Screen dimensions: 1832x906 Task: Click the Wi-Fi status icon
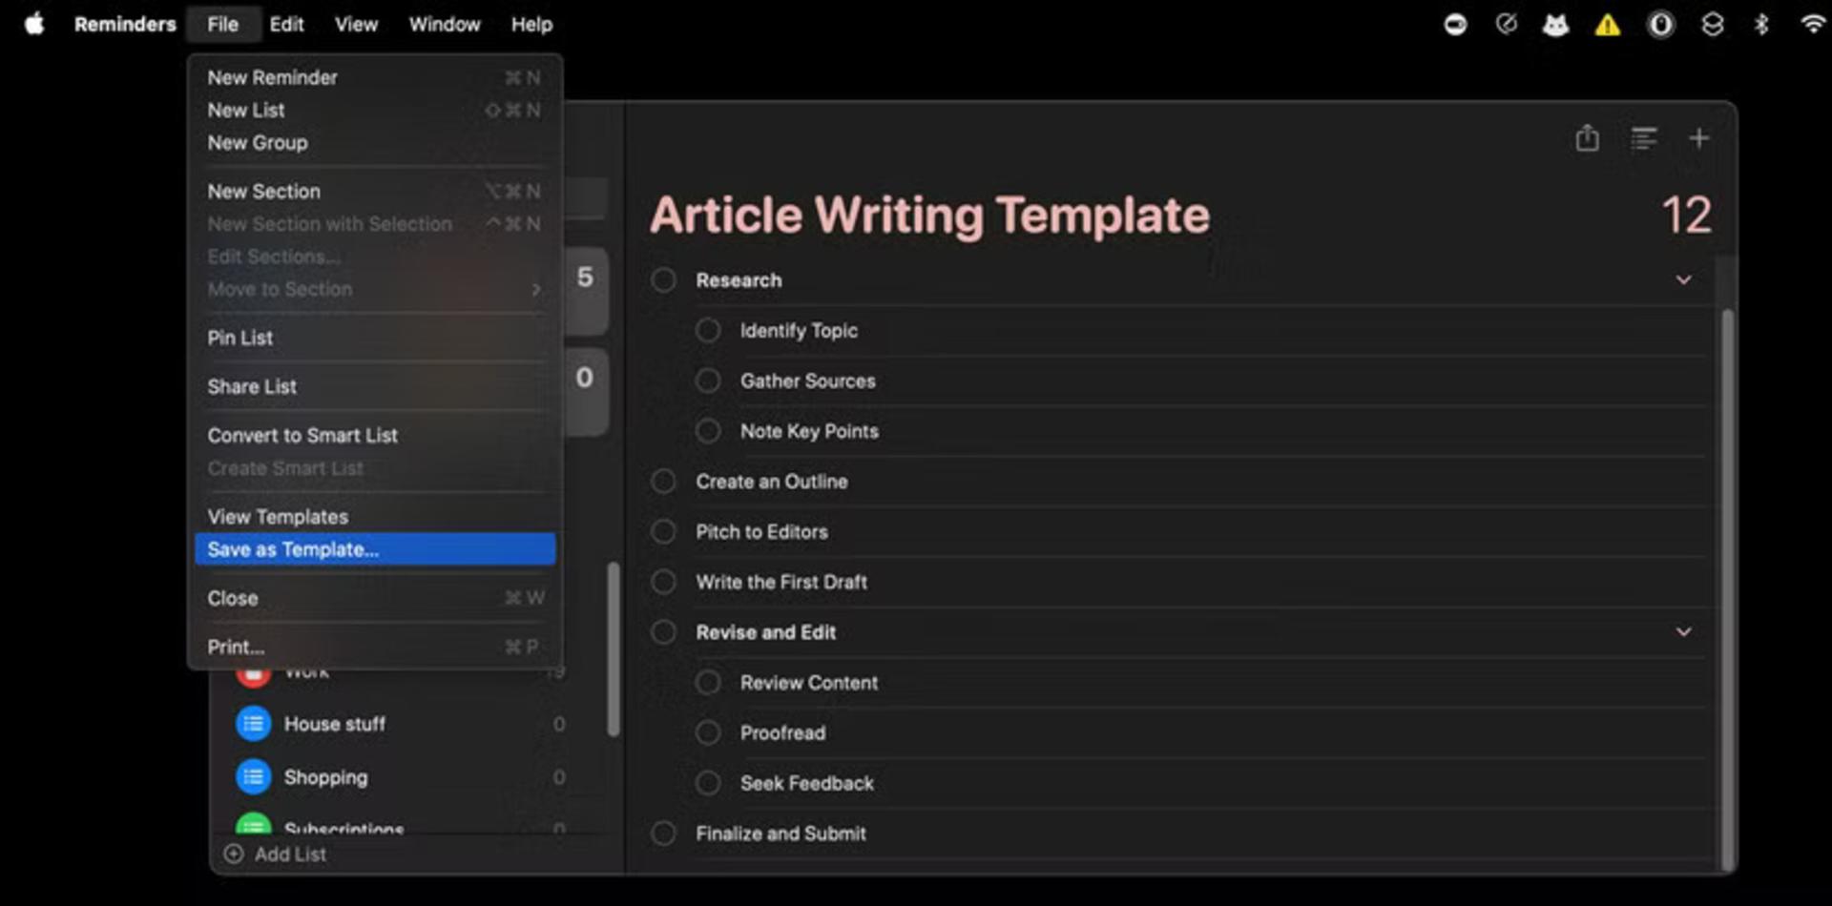[x=1813, y=24]
